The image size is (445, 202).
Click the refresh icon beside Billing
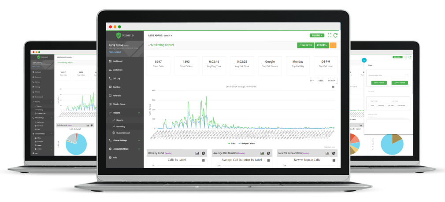coord(335,35)
